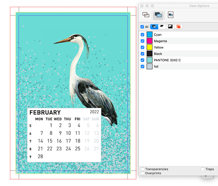Click date 14 in the calendar
The image size is (218, 186).
(x=40, y=141)
